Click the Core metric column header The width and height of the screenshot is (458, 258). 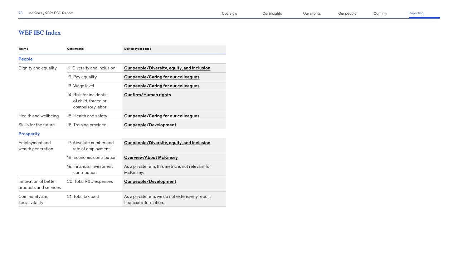(75, 49)
